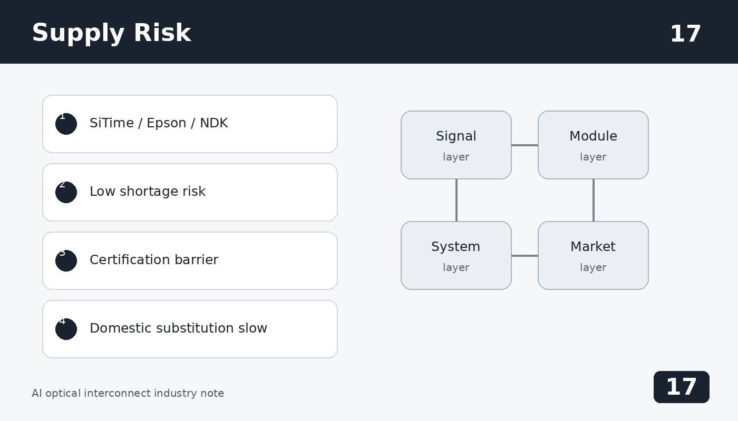The width and height of the screenshot is (738, 421).
Task: Click the AI optical interconnect industry note footer
Action: click(x=128, y=393)
